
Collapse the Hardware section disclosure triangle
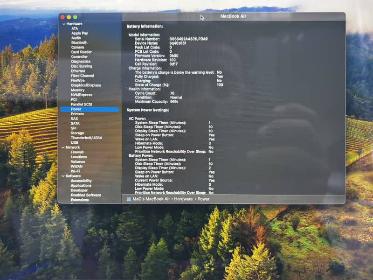coord(63,23)
